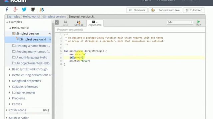Expand Longer examples node

[x=10, y=93]
